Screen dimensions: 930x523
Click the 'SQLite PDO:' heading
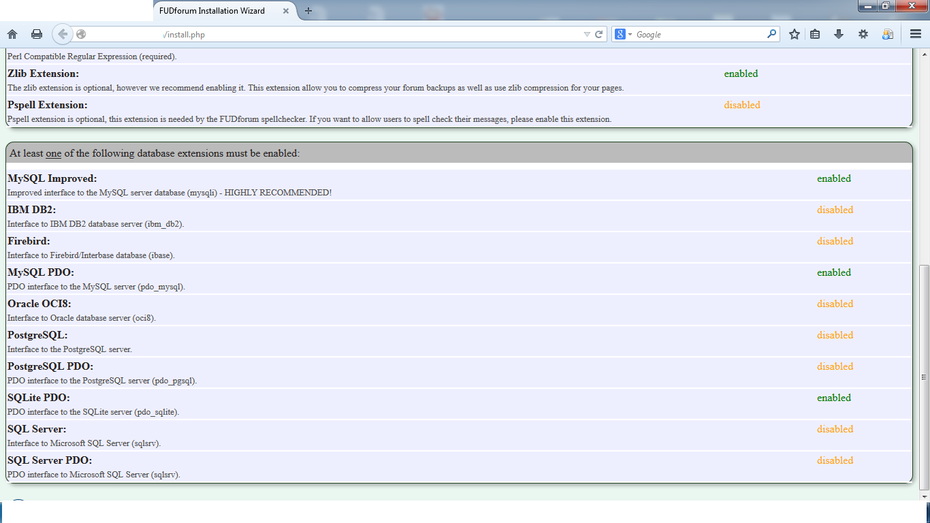(39, 398)
